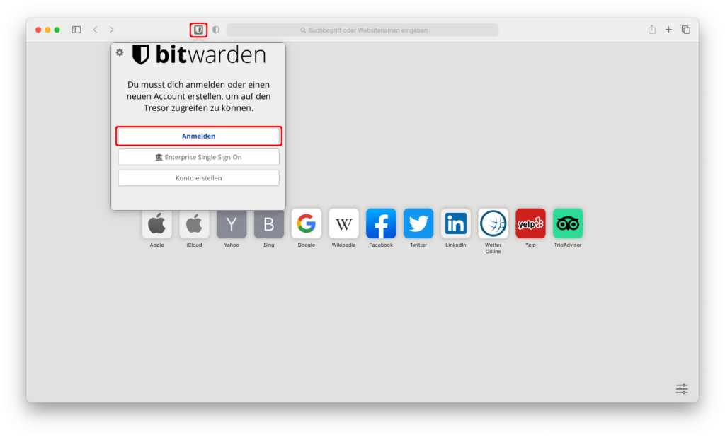Open the TripAdvisor favorite
Viewport: 725px width, 437px height.
click(568, 223)
